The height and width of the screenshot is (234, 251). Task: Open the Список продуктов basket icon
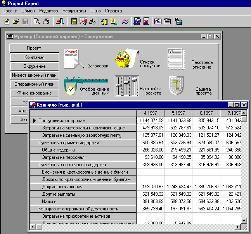pos(127,58)
